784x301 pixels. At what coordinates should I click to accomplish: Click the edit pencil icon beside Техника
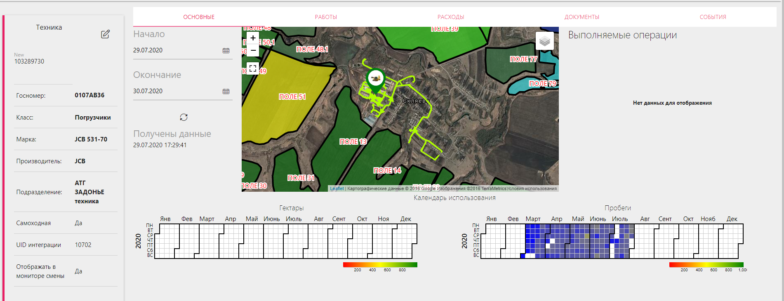[x=105, y=34]
